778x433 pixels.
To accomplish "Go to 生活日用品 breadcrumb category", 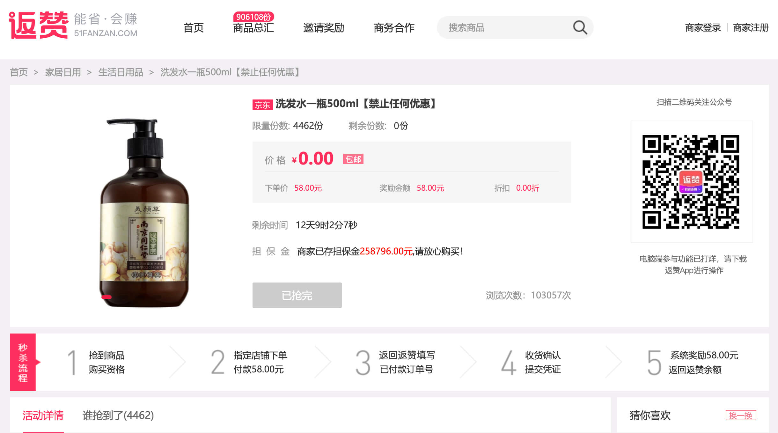I will pos(121,72).
